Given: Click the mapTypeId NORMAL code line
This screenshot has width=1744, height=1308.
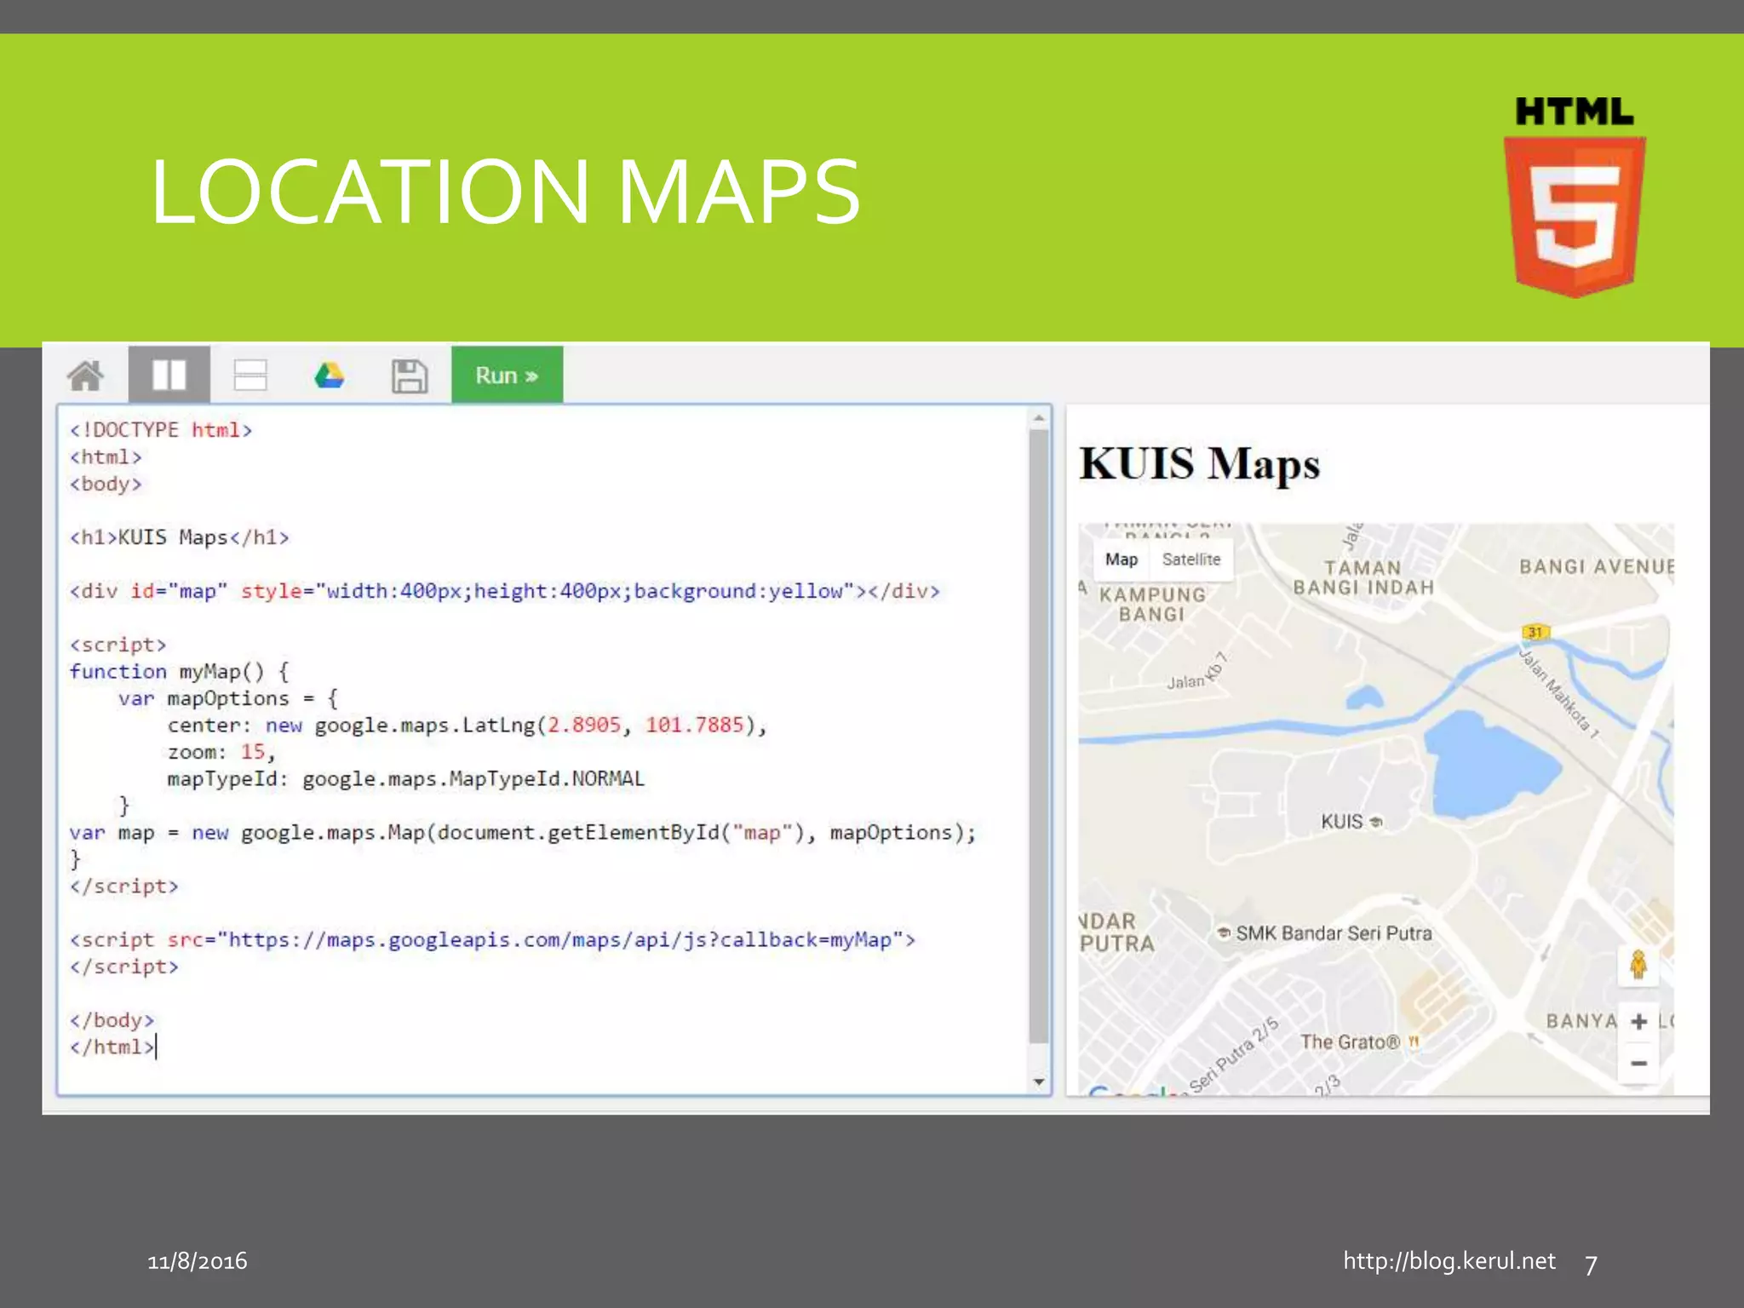Looking at the screenshot, I should (x=405, y=779).
